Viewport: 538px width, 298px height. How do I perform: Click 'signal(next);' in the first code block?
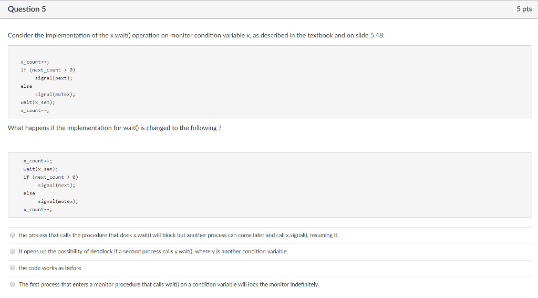pos(54,78)
